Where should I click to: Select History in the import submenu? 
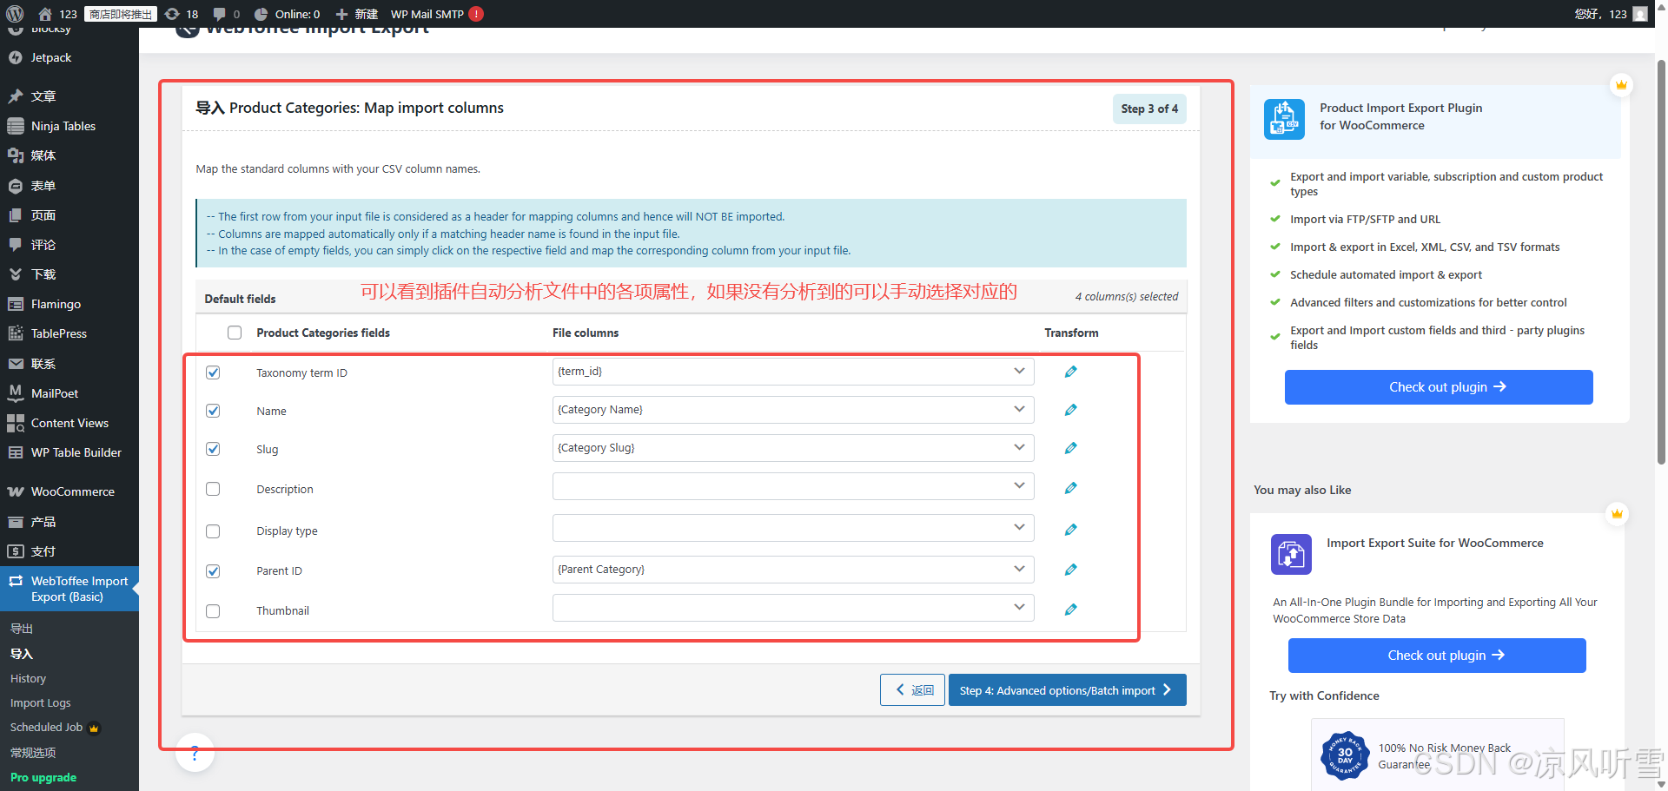(28, 679)
